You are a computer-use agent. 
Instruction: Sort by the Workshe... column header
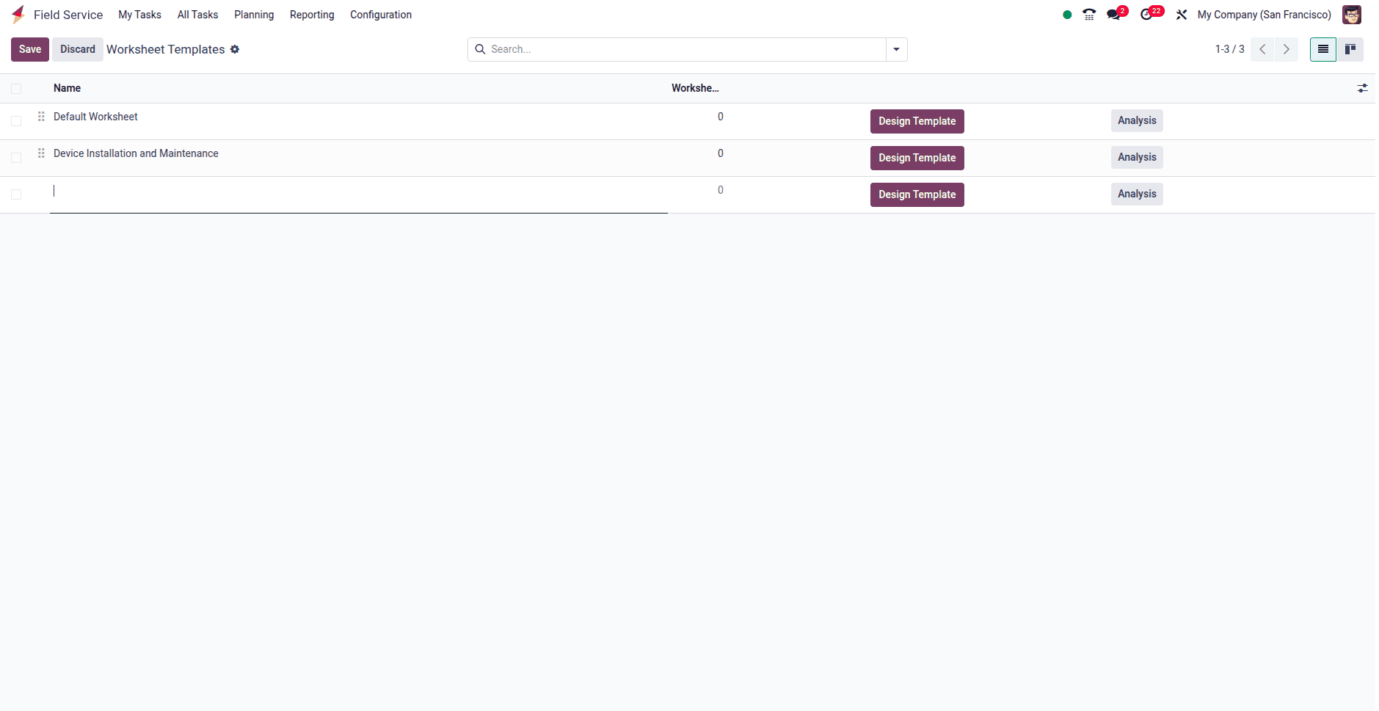pos(695,88)
